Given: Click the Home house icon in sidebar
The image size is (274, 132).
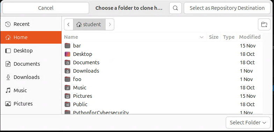Looking at the screenshot, I should coord(8,37).
